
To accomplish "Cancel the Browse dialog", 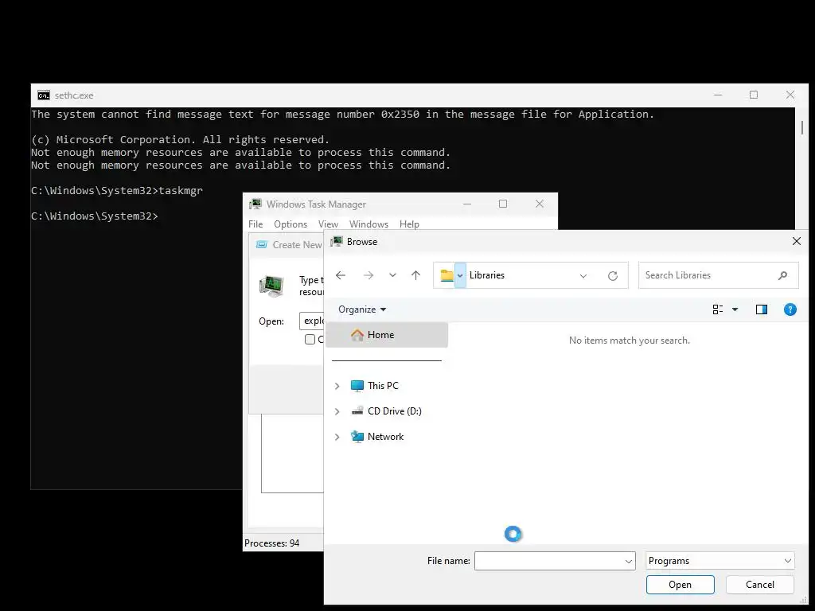I will pyautogui.click(x=760, y=585).
